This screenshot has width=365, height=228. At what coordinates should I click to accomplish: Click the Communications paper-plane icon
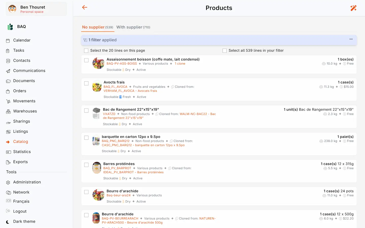coord(8,71)
